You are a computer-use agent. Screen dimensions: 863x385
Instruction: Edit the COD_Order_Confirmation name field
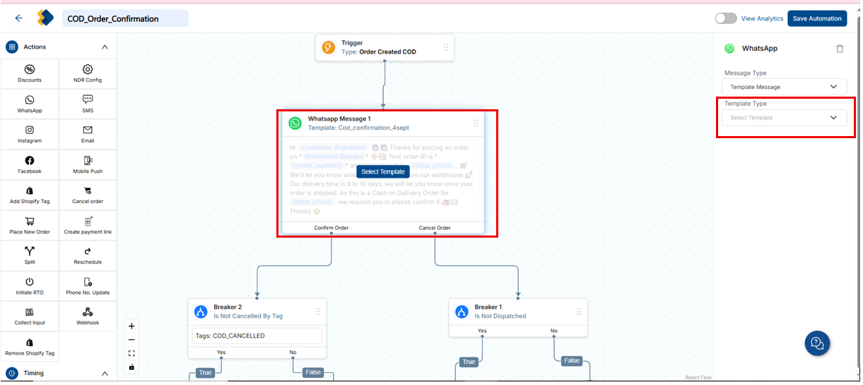(x=125, y=18)
